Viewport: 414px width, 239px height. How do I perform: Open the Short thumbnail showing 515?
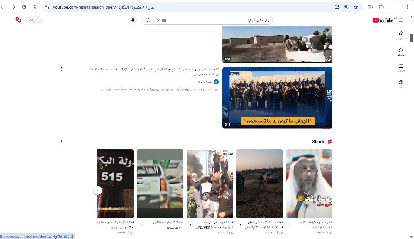pos(115,184)
